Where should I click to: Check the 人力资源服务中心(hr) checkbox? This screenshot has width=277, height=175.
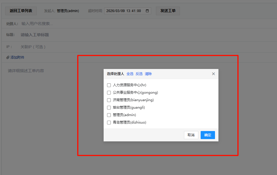(x=109, y=85)
